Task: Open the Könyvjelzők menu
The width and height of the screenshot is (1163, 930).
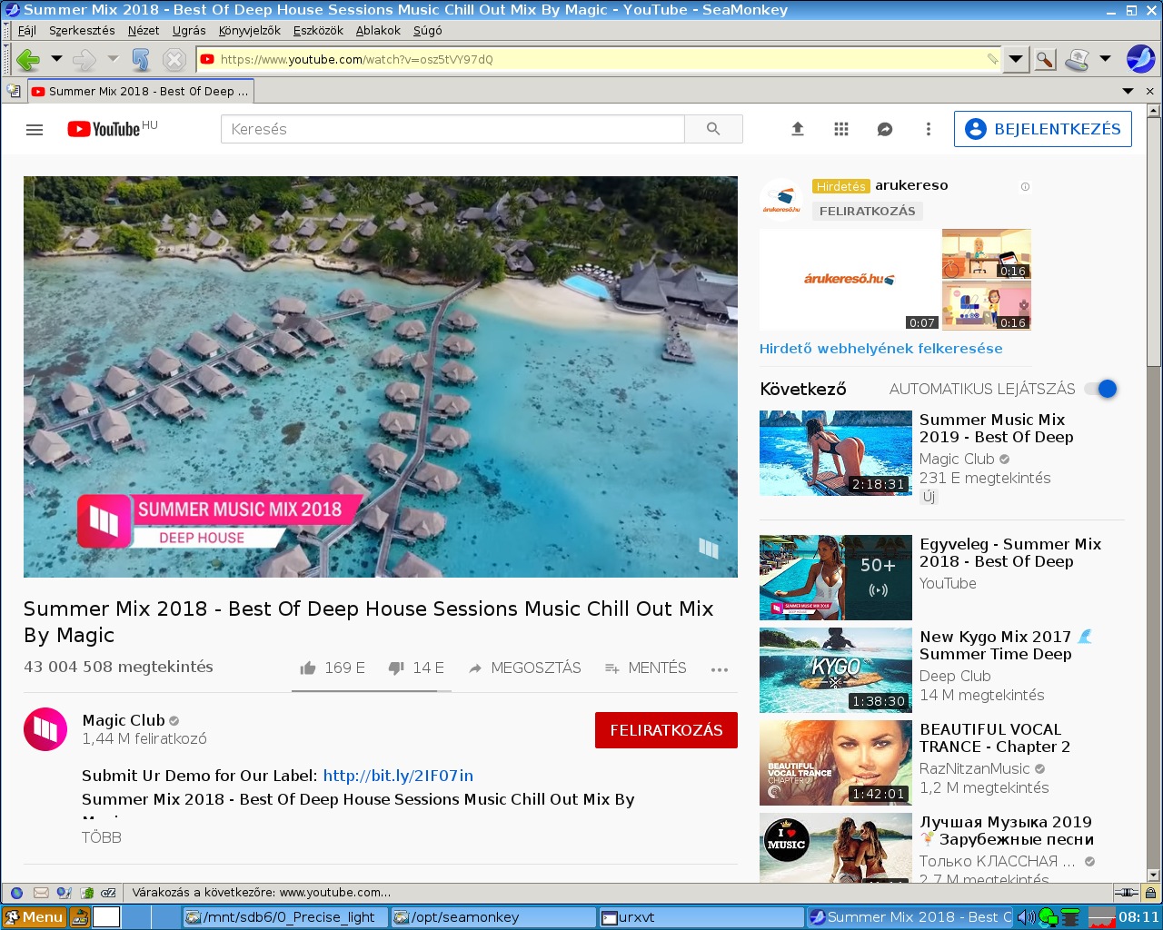Action: tap(249, 30)
